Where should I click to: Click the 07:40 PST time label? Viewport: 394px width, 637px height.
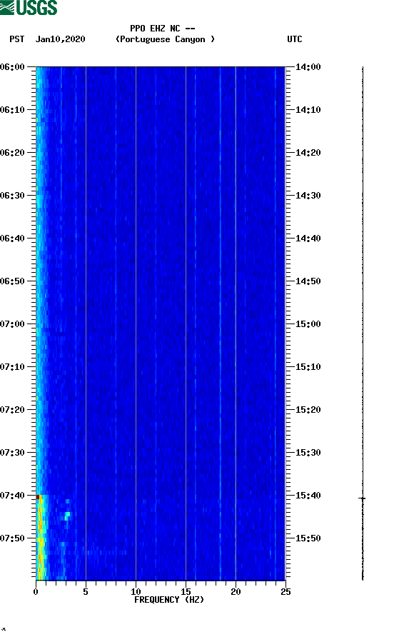[13, 496]
